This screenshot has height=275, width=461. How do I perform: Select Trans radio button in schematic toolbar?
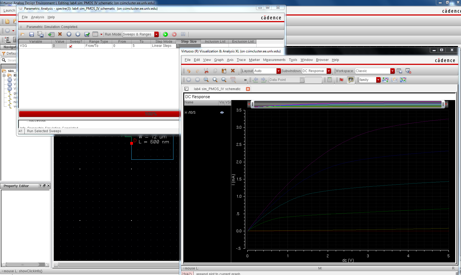pyautogui.click(x=5, y=42)
